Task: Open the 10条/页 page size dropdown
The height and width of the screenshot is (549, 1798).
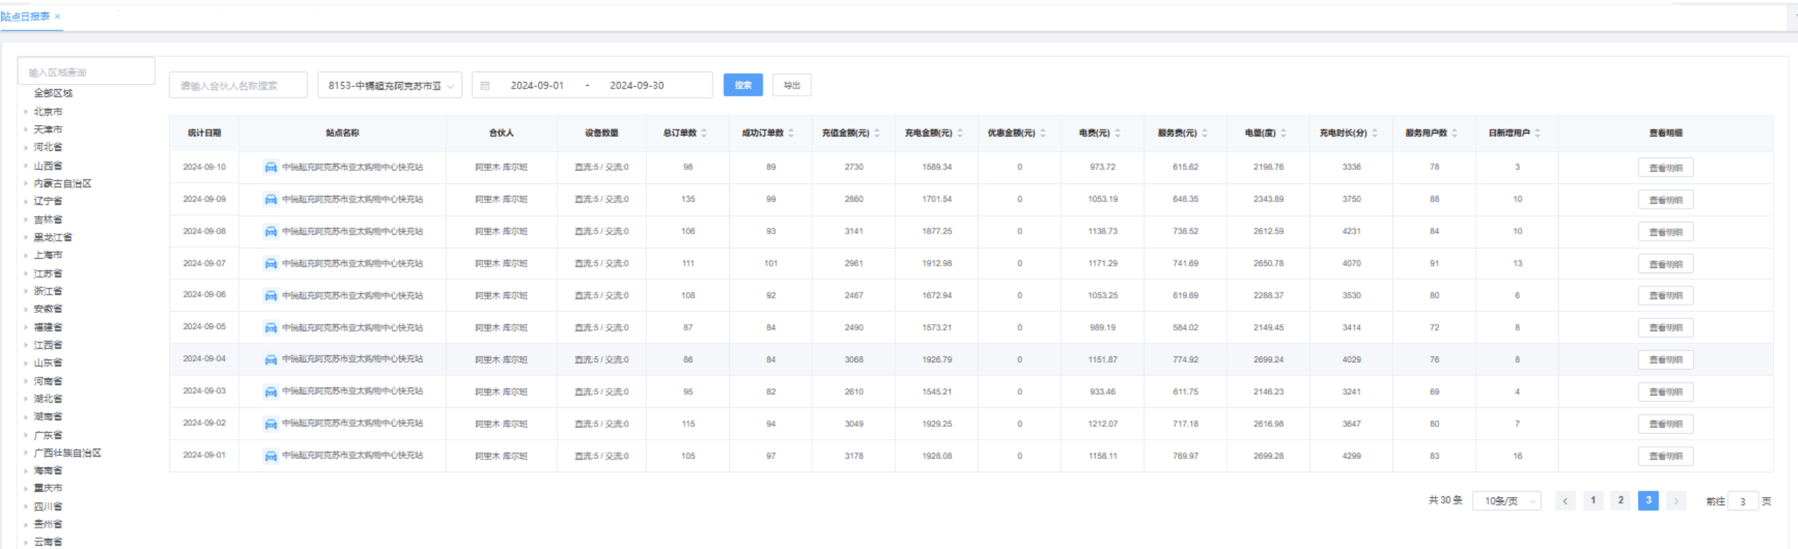Action: coord(1506,501)
